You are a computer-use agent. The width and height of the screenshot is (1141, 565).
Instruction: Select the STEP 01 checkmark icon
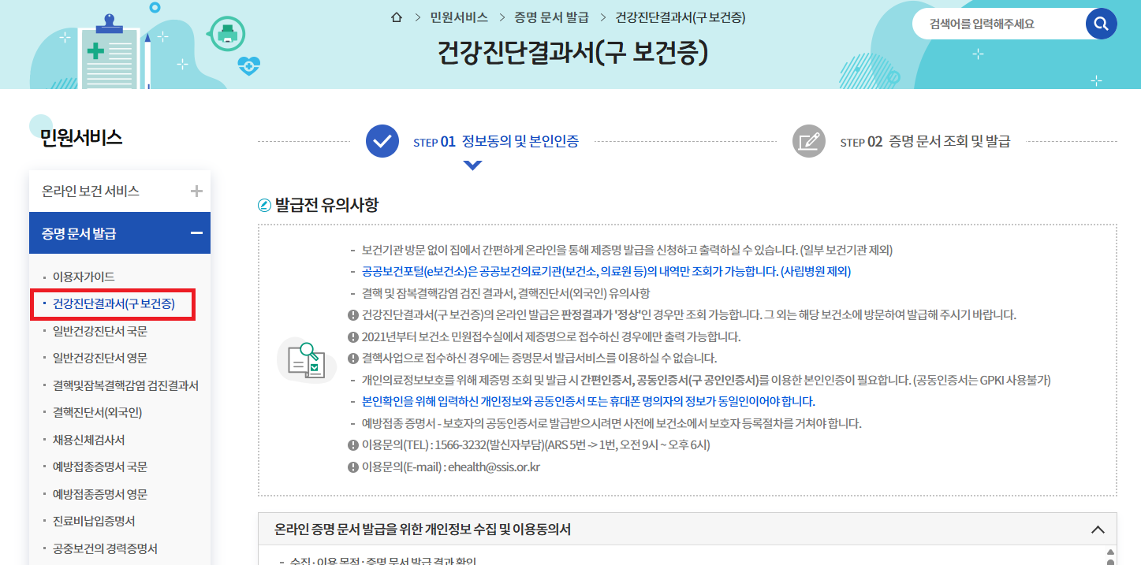pyautogui.click(x=382, y=142)
